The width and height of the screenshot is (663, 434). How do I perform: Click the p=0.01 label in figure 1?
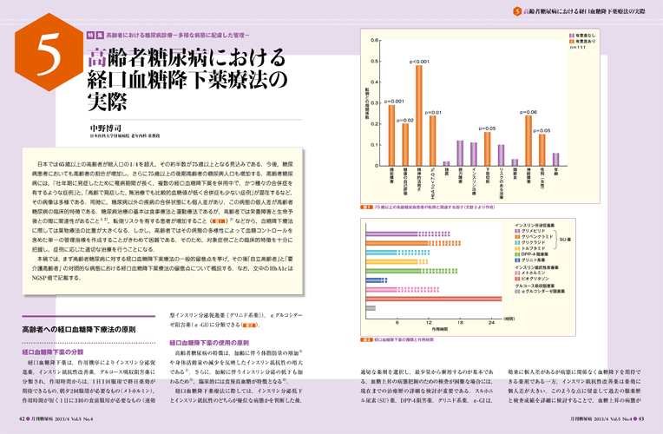click(x=433, y=113)
